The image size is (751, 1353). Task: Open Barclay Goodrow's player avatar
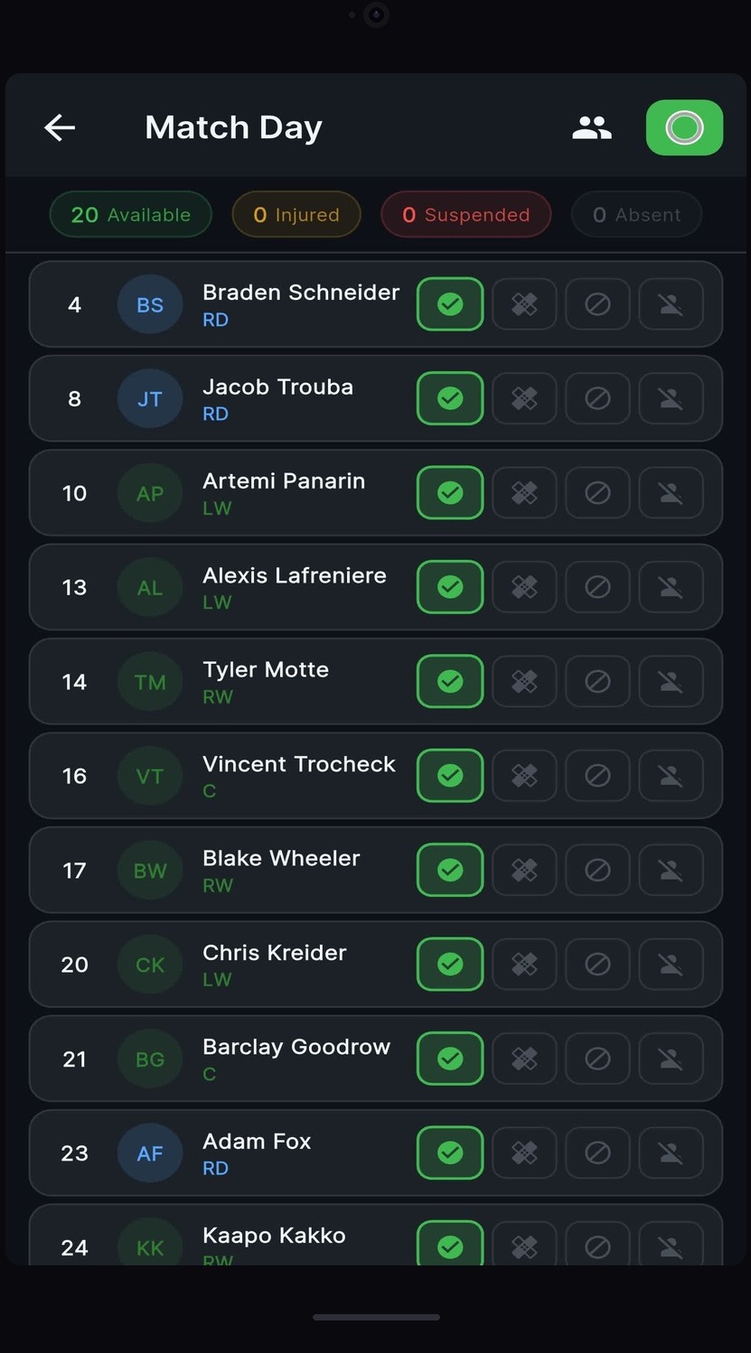[x=149, y=1059]
